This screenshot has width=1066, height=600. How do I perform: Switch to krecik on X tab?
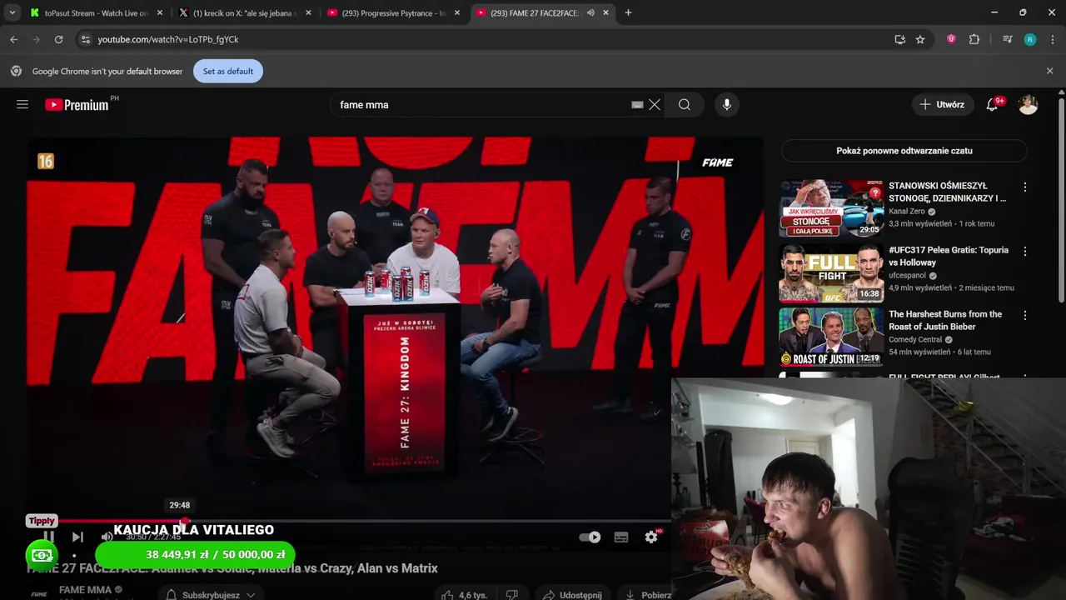click(245, 12)
